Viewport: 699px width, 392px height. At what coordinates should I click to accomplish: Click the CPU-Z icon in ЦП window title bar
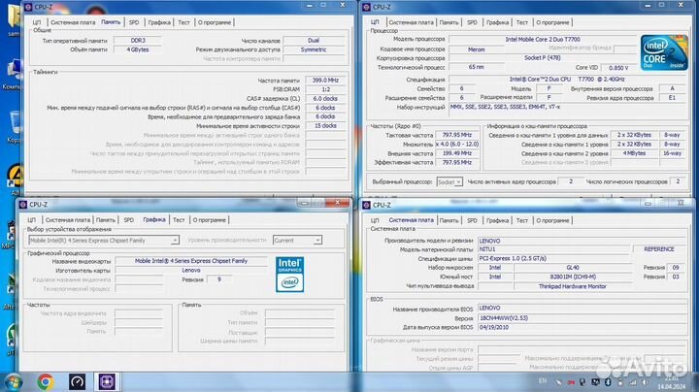(366, 7)
